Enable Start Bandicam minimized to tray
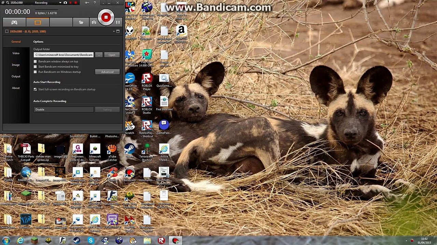The width and height of the screenshot is (437, 245). pos(35,67)
